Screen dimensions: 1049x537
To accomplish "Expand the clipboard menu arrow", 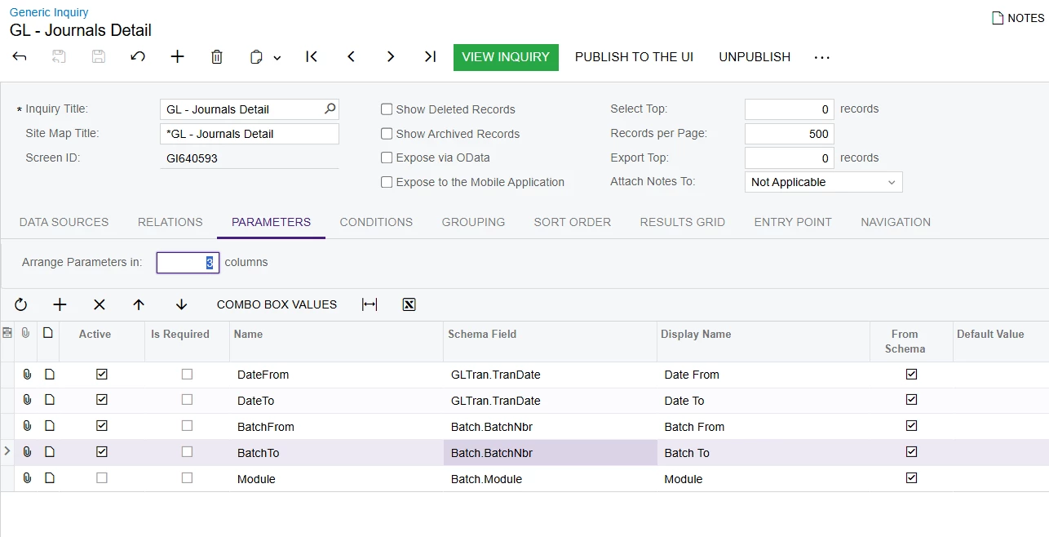I will [x=277, y=58].
